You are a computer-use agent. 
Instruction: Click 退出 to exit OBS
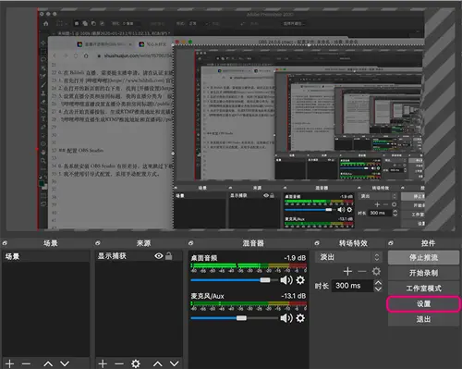pos(423,319)
